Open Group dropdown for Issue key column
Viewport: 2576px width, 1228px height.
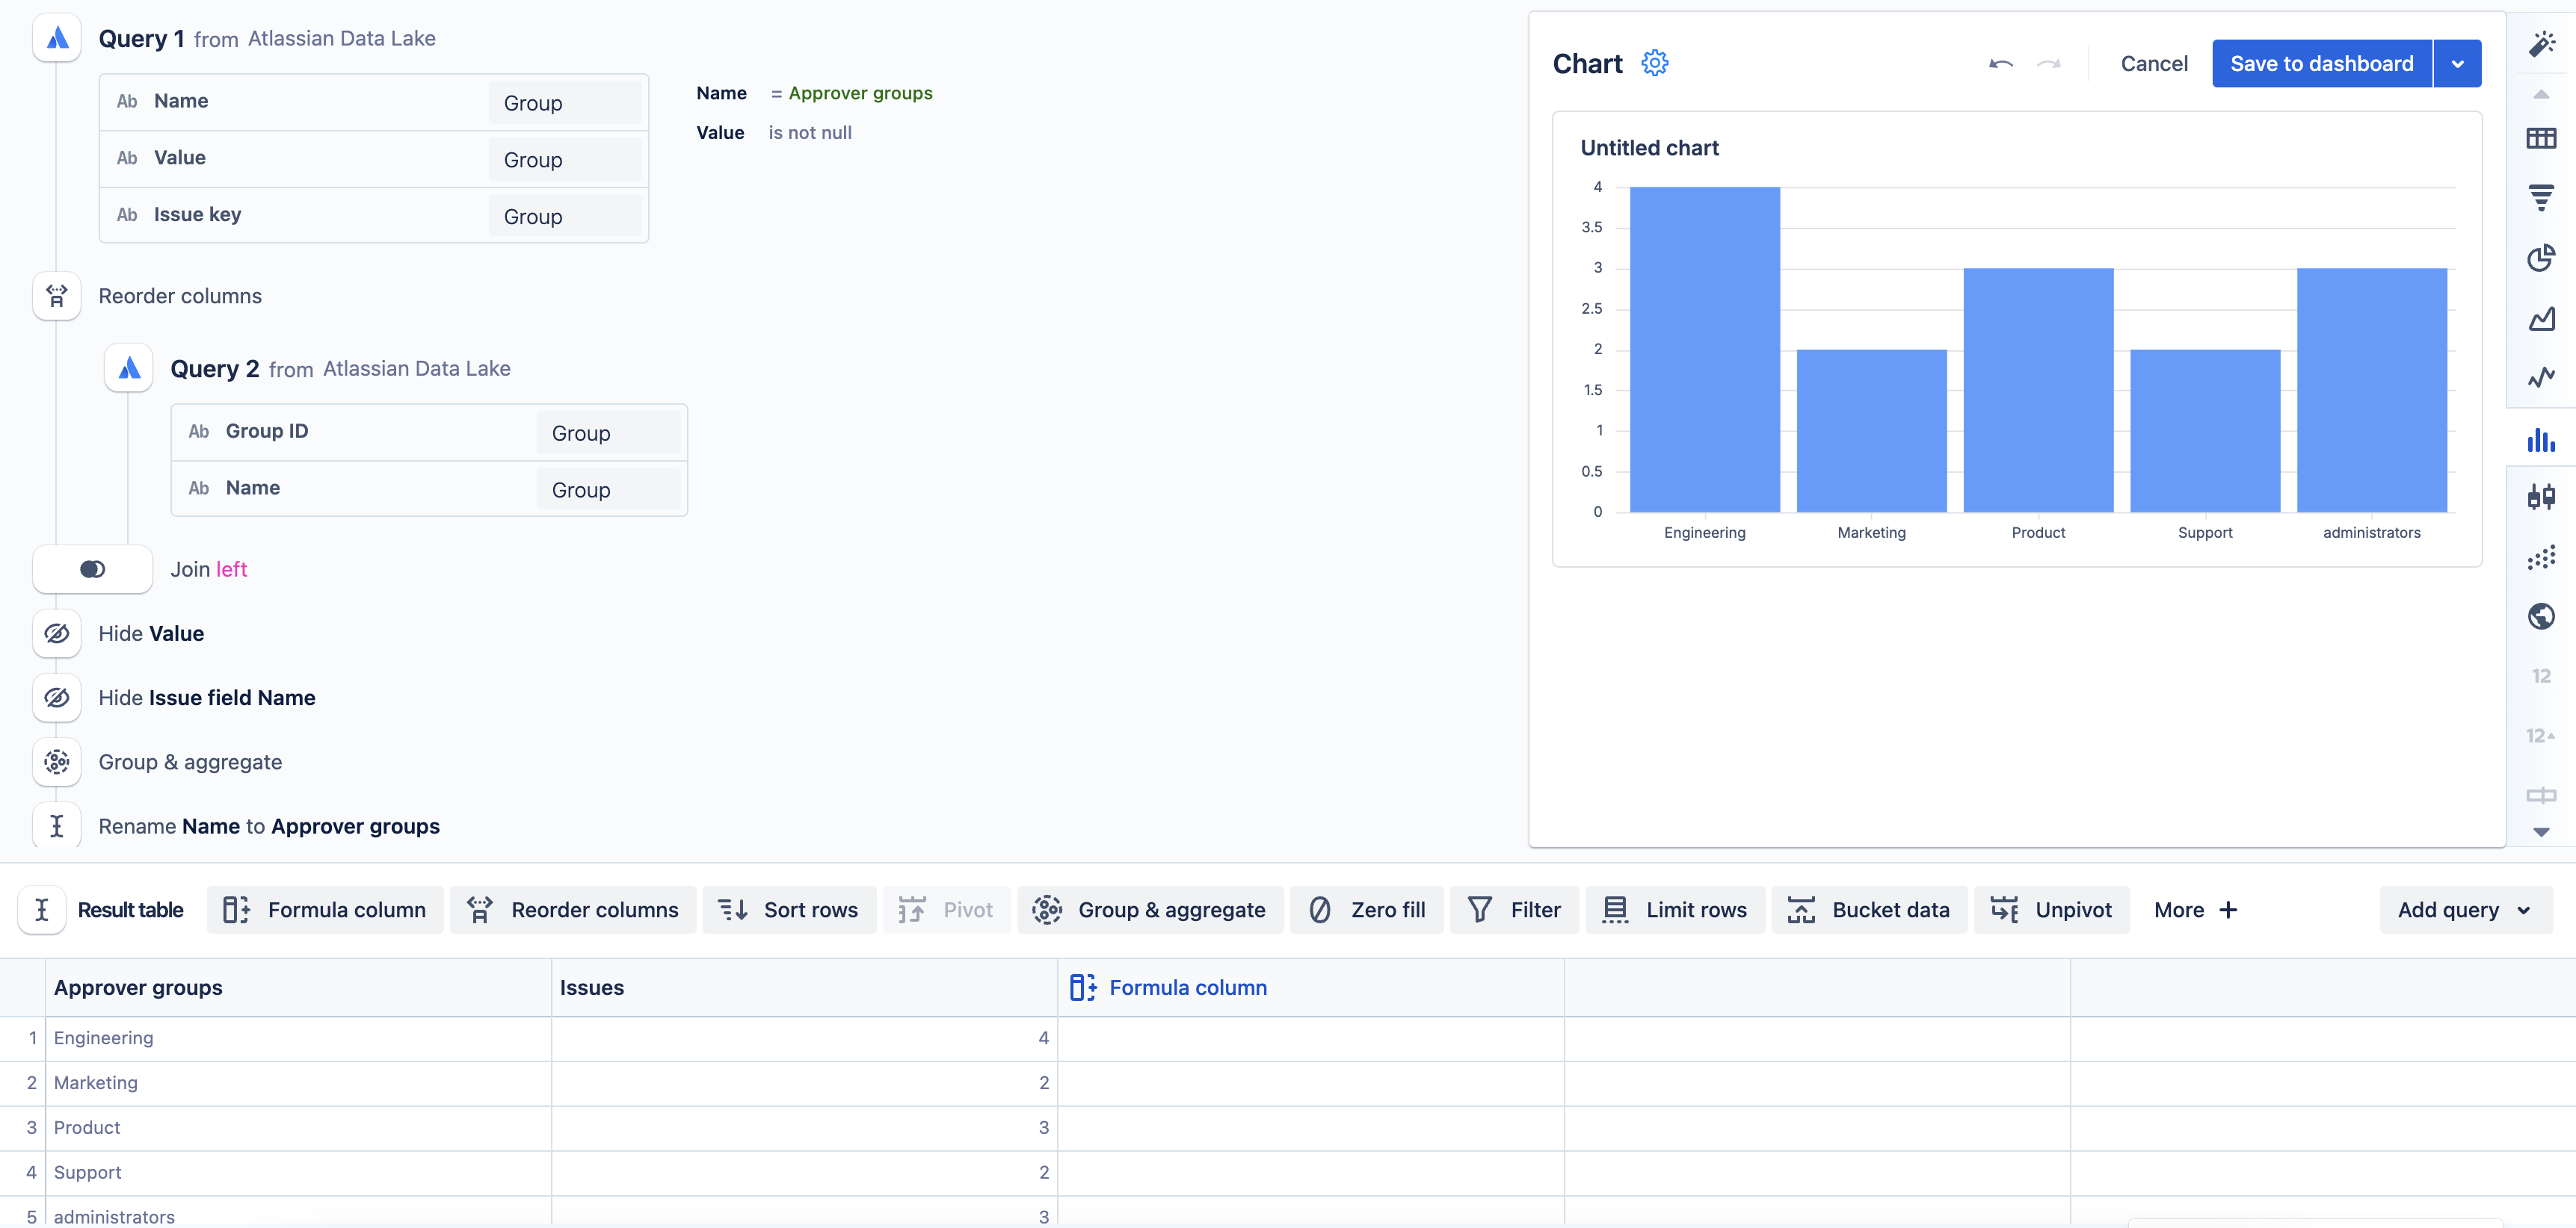[x=565, y=216]
